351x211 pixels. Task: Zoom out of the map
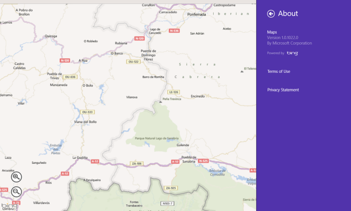point(17,192)
